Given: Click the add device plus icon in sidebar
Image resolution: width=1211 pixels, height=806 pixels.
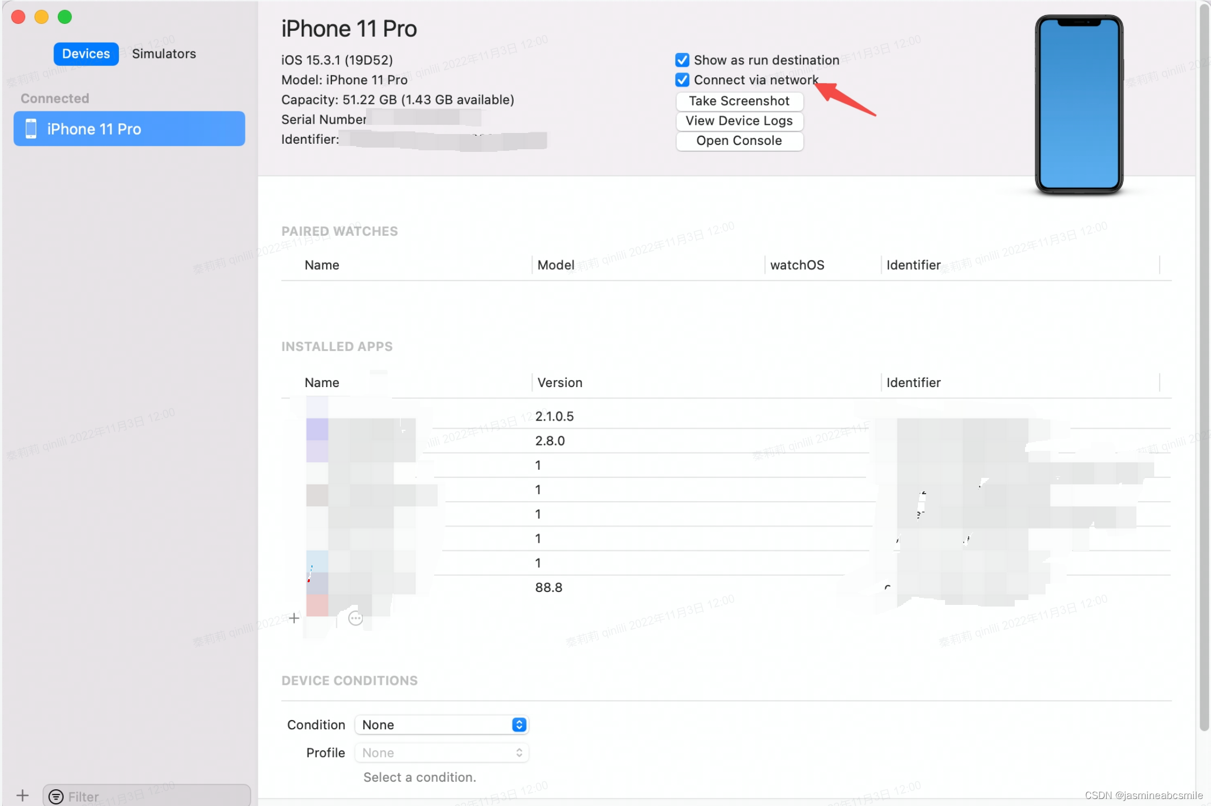Looking at the screenshot, I should 23,796.
